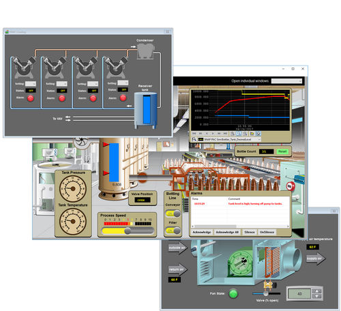Step trend forward one sample arrow
This screenshot has width=341, height=311.
[x=213, y=134]
